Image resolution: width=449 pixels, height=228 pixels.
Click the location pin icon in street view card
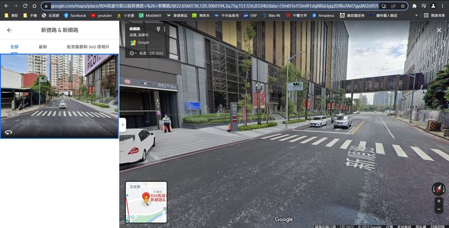pyautogui.click(x=158, y=29)
